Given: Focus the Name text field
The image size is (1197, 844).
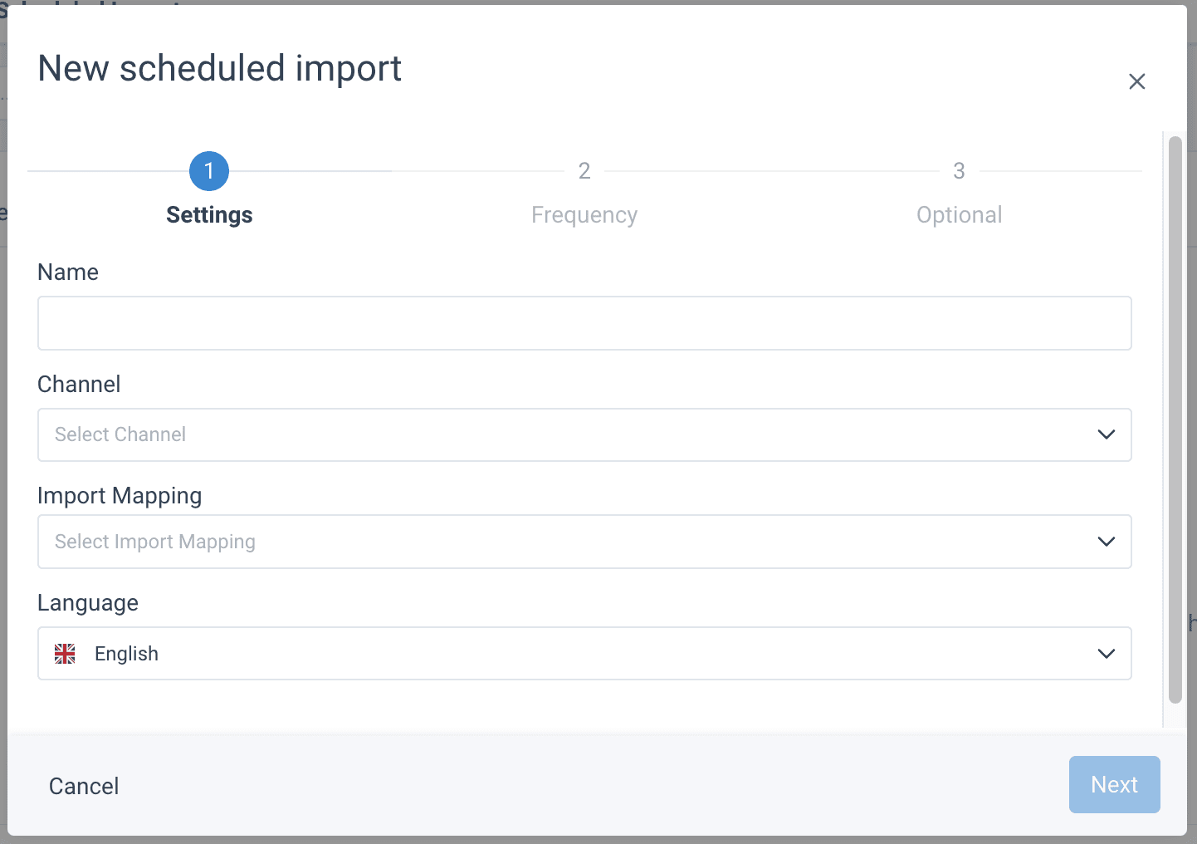Looking at the screenshot, I should pos(584,323).
